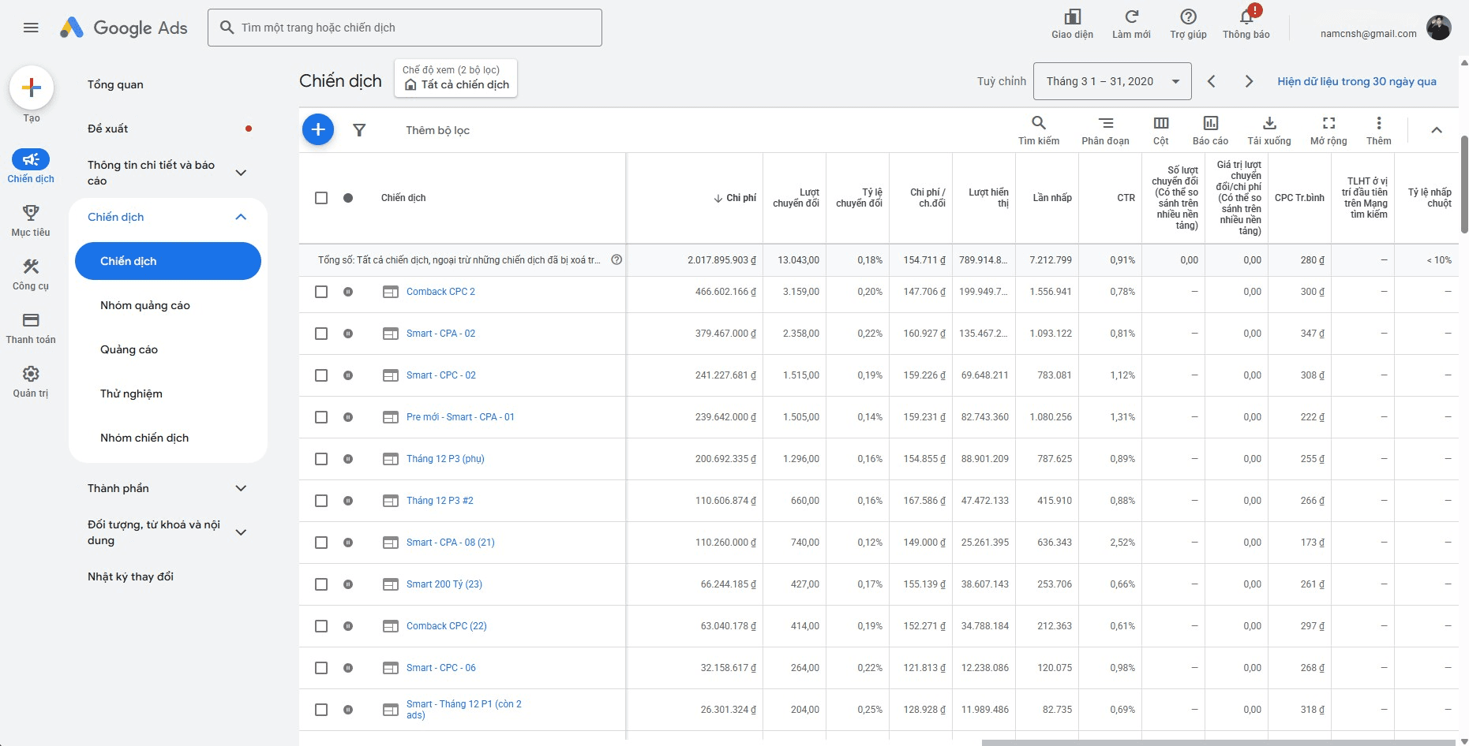Image resolution: width=1469 pixels, height=746 pixels.
Task: Go to previous date period arrow
Action: 1212,81
